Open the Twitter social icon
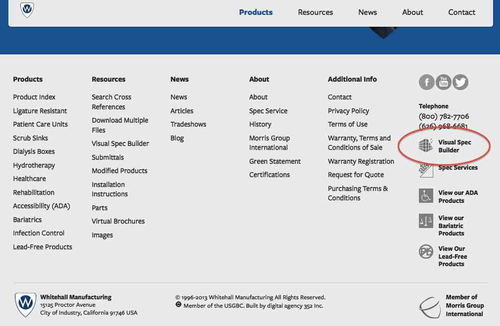 [x=460, y=82]
